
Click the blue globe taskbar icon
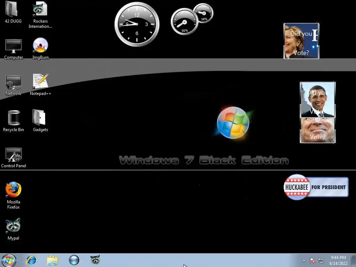click(x=74, y=260)
